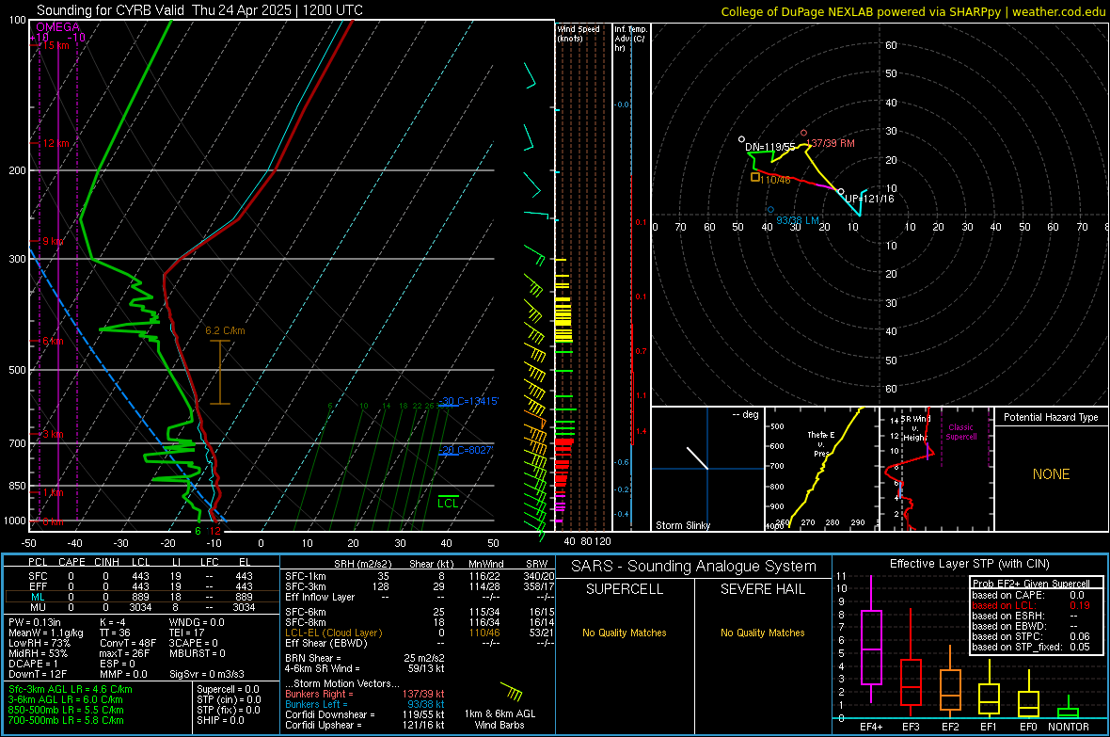Screen dimensions: 1110x737
Task: Click the 137/39 RM hodograph label
Action: tap(831, 143)
